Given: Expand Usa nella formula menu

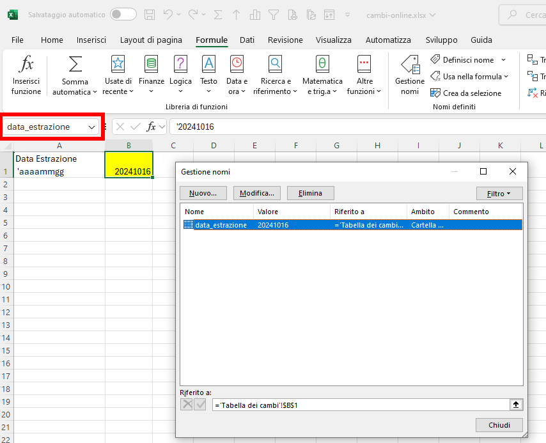Looking at the screenshot, I should (506, 76).
